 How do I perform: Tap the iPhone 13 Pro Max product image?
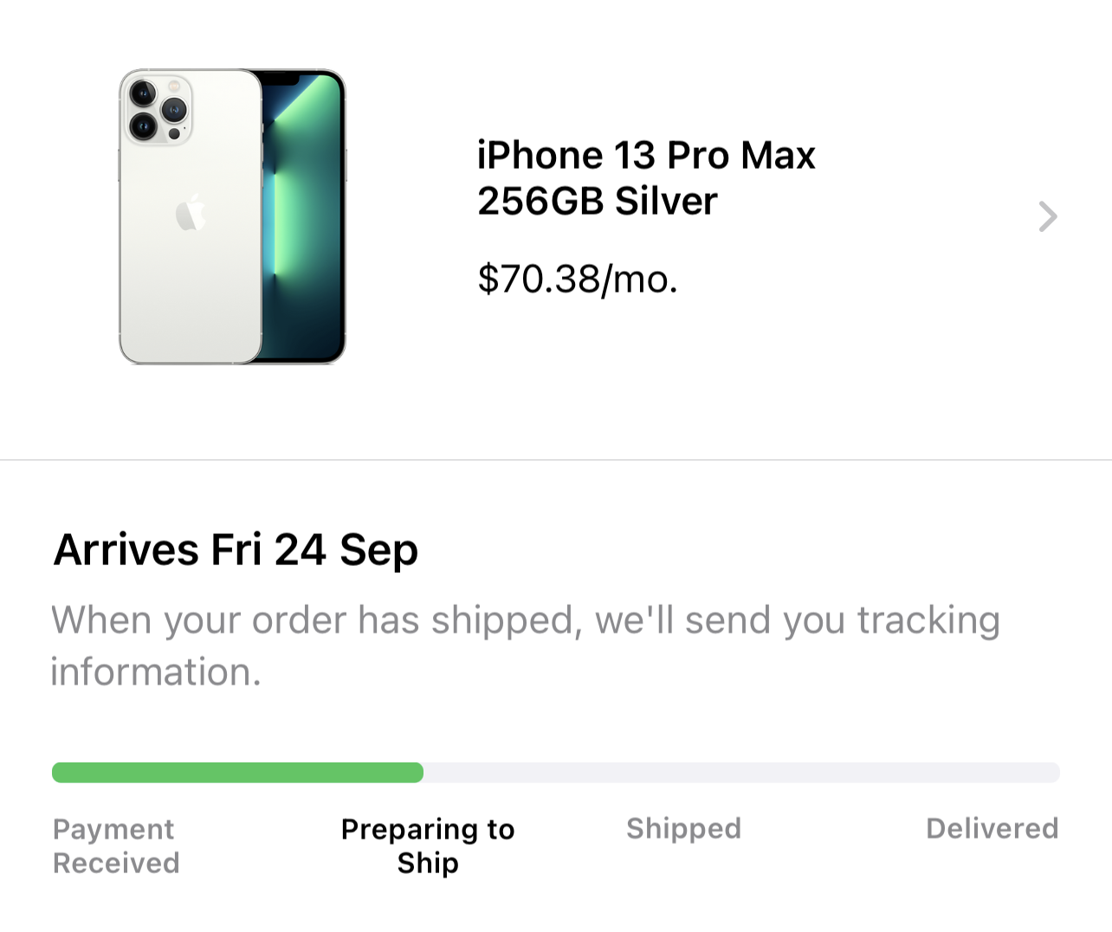pyautogui.click(x=232, y=216)
